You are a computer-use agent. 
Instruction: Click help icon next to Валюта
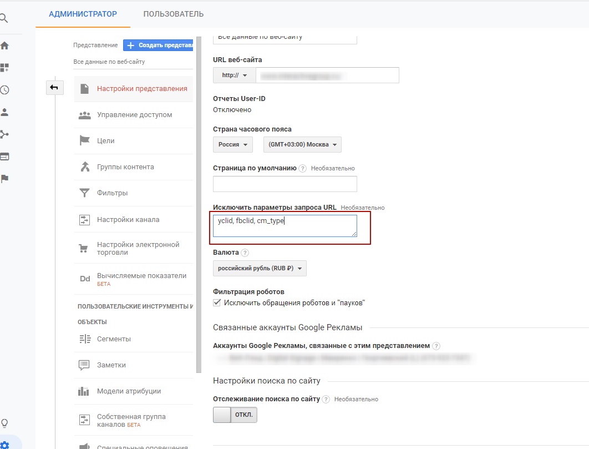point(245,253)
